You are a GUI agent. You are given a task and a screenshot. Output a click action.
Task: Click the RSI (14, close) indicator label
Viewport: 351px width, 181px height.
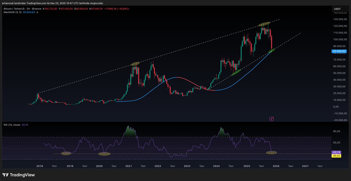pyautogui.click(x=12, y=125)
